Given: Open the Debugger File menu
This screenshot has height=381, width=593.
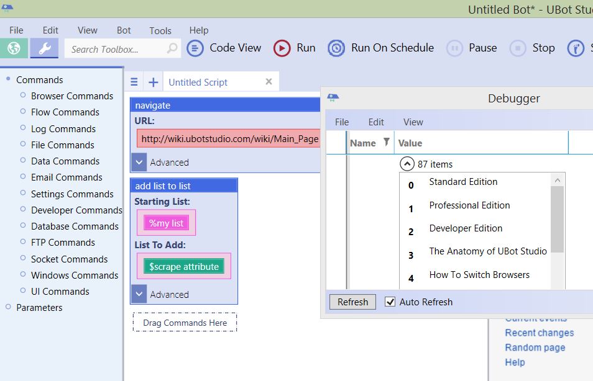Looking at the screenshot, I should (342, 122).
